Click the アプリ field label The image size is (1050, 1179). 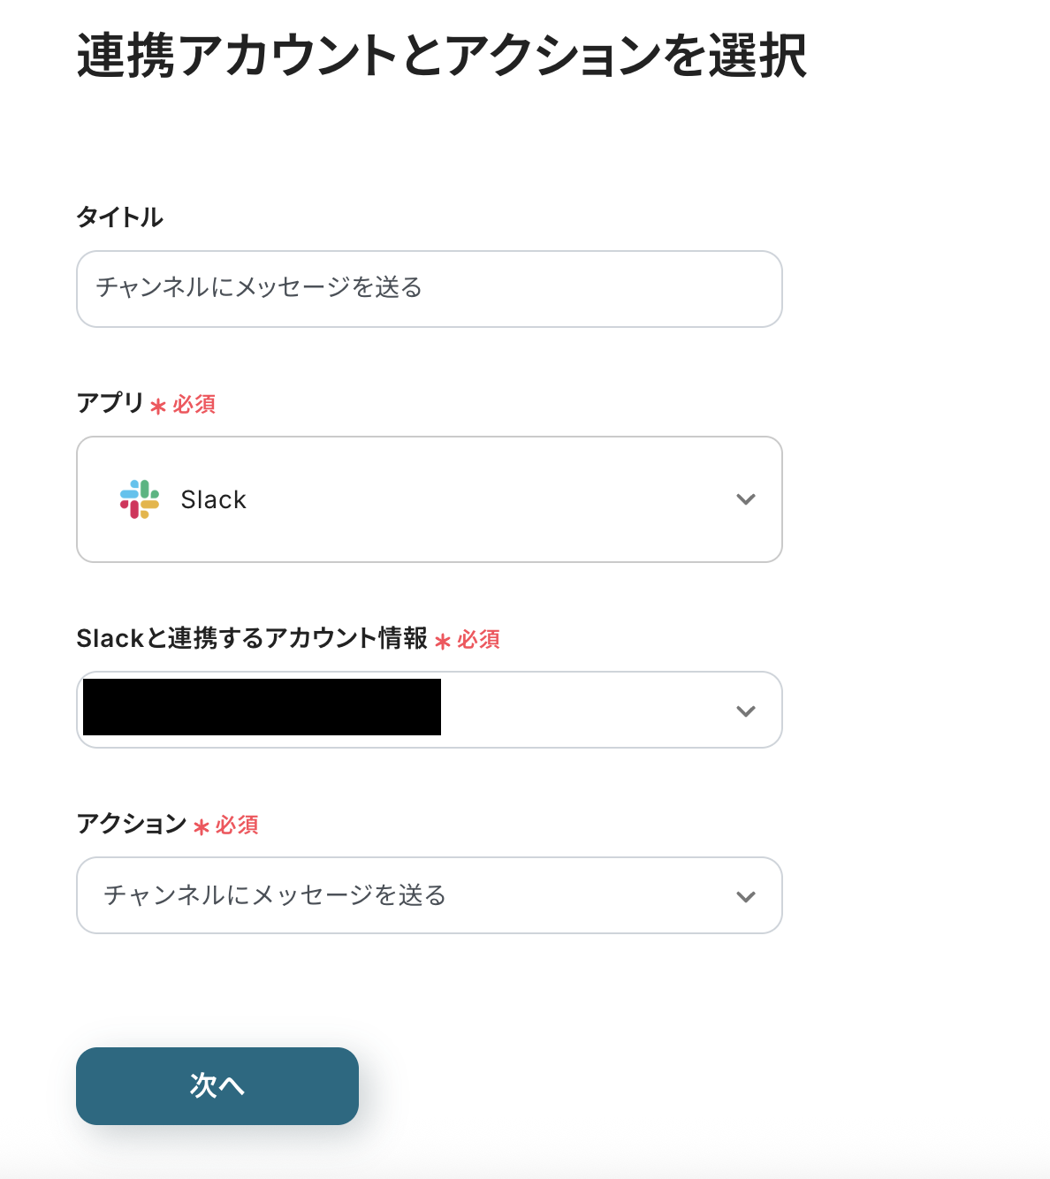click(x=110, y=403)
